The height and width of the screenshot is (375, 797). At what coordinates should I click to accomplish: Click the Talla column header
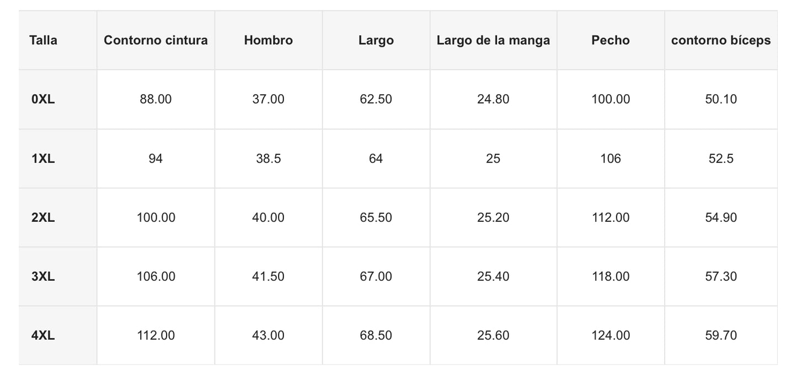44,40
